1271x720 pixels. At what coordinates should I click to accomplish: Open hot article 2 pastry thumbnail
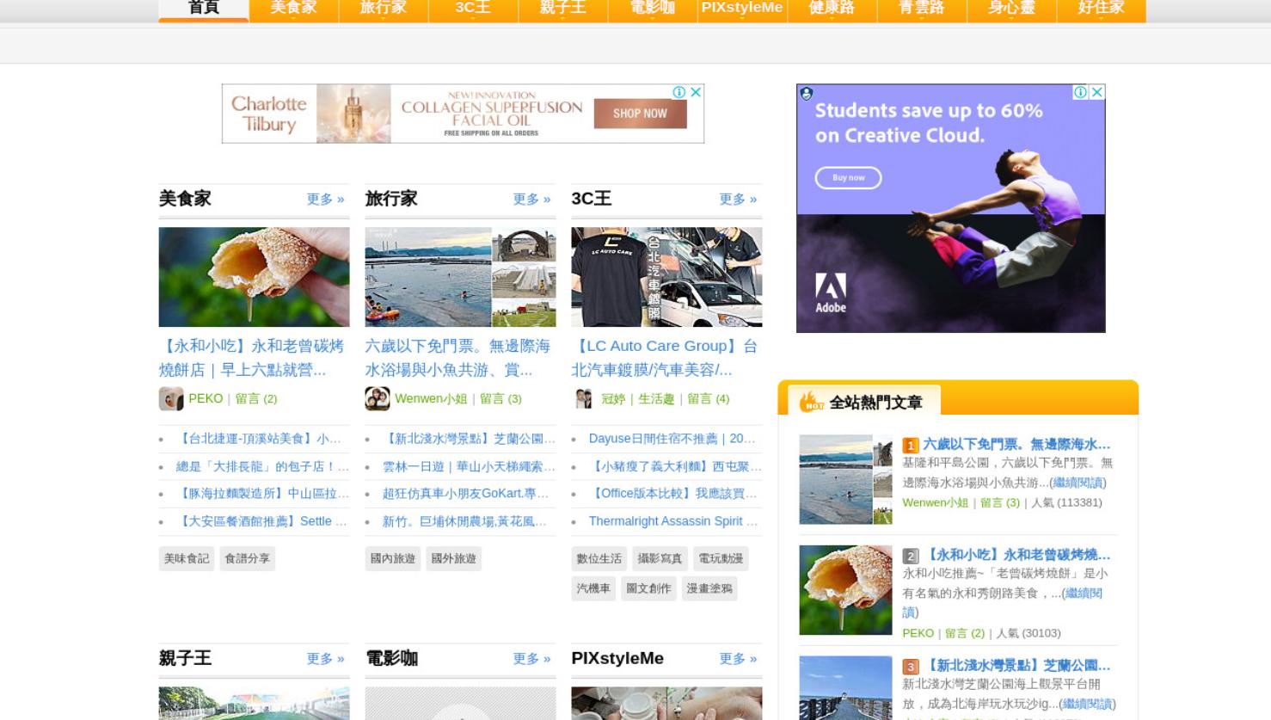tap(845, 590)
